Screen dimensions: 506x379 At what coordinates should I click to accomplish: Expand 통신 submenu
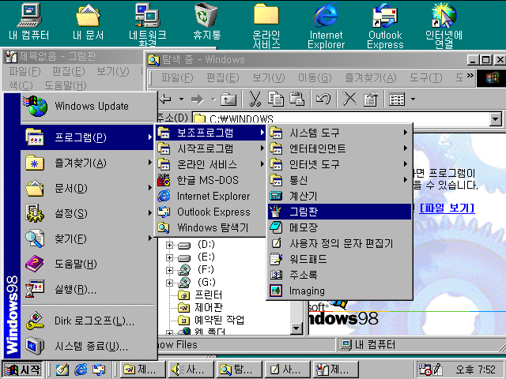[339, 180]
